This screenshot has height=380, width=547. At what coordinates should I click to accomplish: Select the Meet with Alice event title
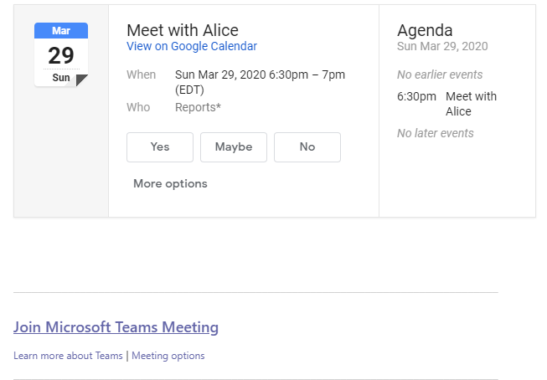183,30
